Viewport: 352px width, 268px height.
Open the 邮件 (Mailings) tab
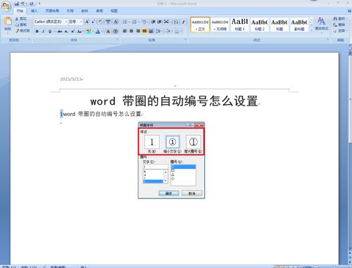(x=84, y=11)
